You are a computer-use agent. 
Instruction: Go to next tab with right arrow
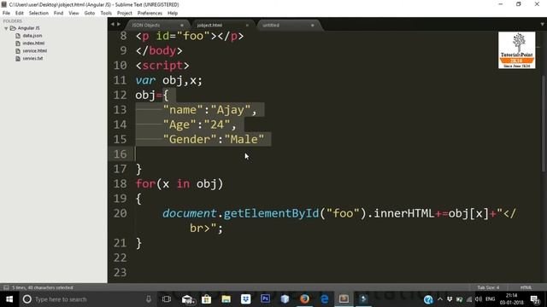click(x=119, y=25)
